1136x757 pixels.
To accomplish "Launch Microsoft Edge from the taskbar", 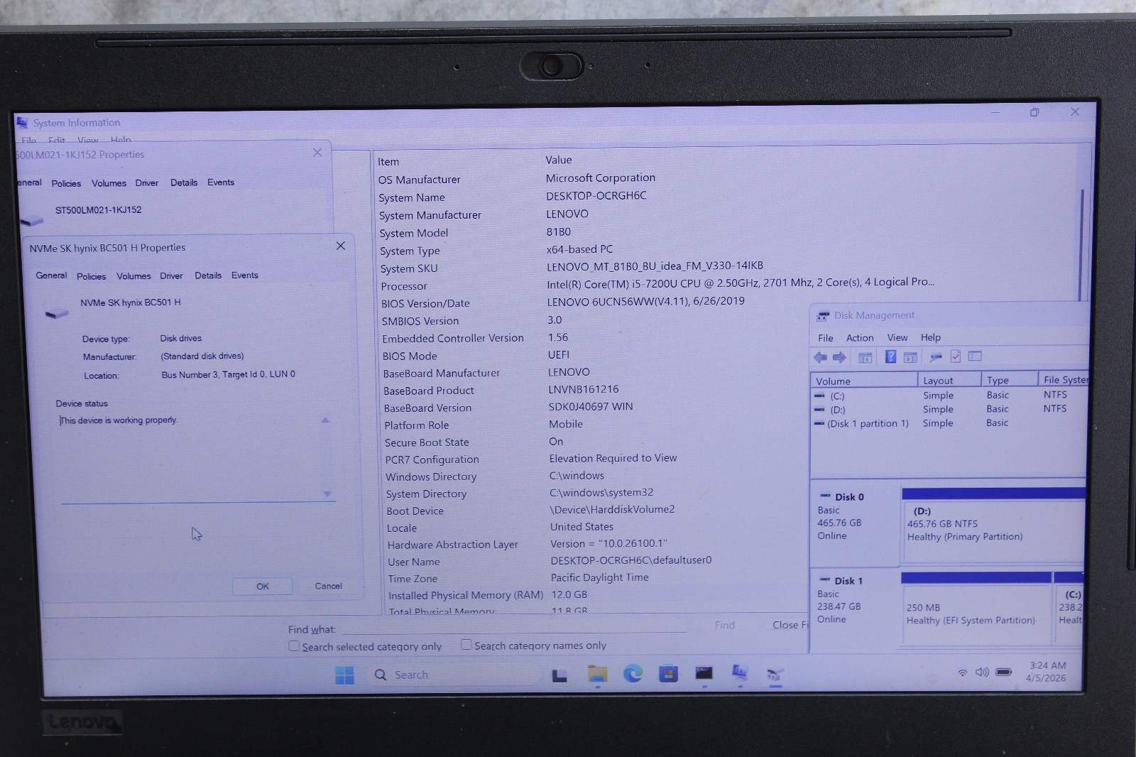I will (x=633, y=673).
